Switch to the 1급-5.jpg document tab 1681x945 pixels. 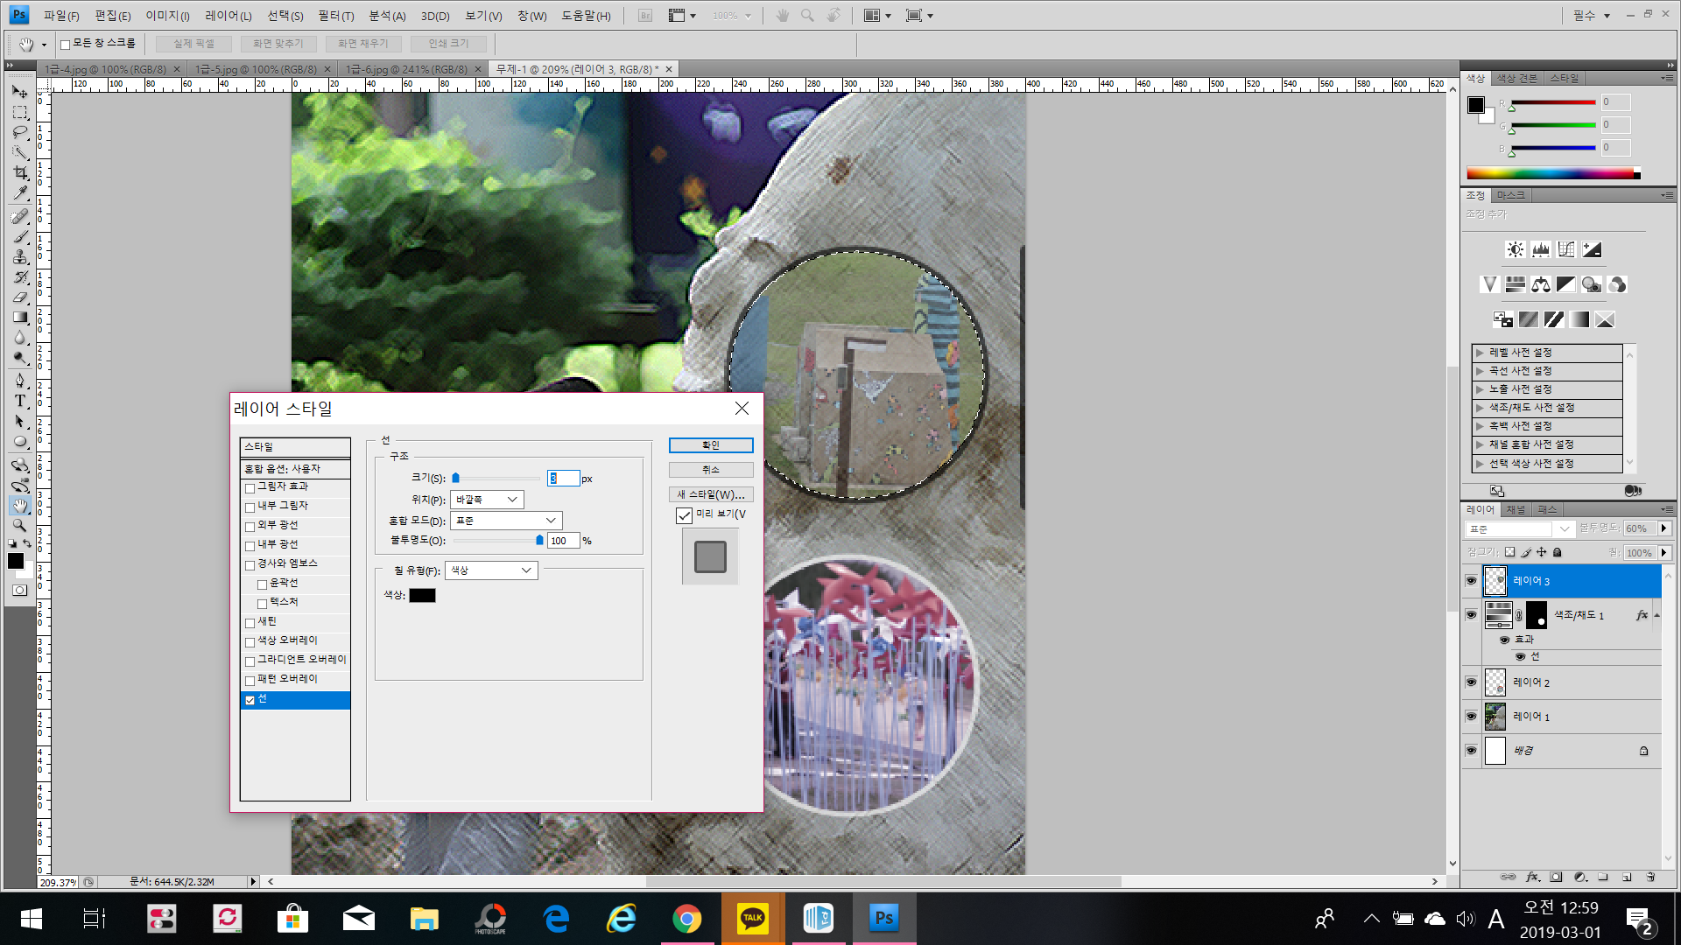[x=255, y=69]
